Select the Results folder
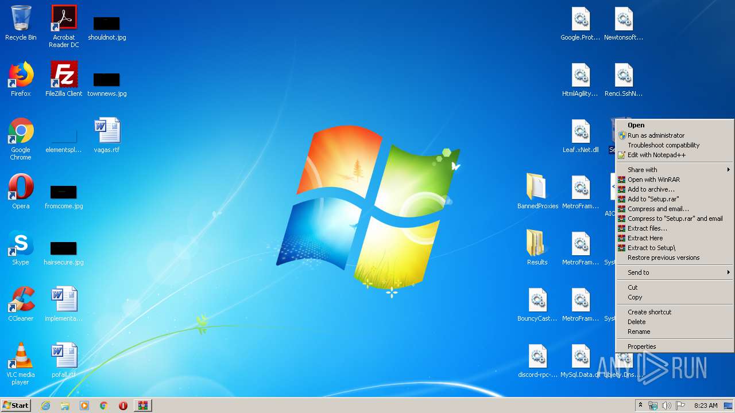The image size is (735, 413). point(537,248)
